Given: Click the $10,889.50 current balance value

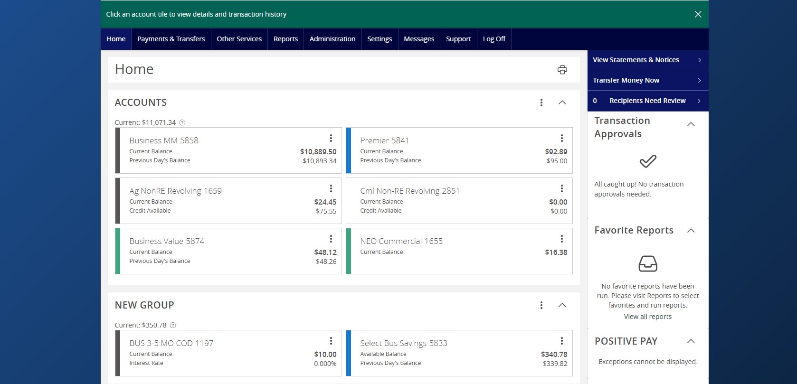Looking at the screenshot, I should tap(318, 152).
